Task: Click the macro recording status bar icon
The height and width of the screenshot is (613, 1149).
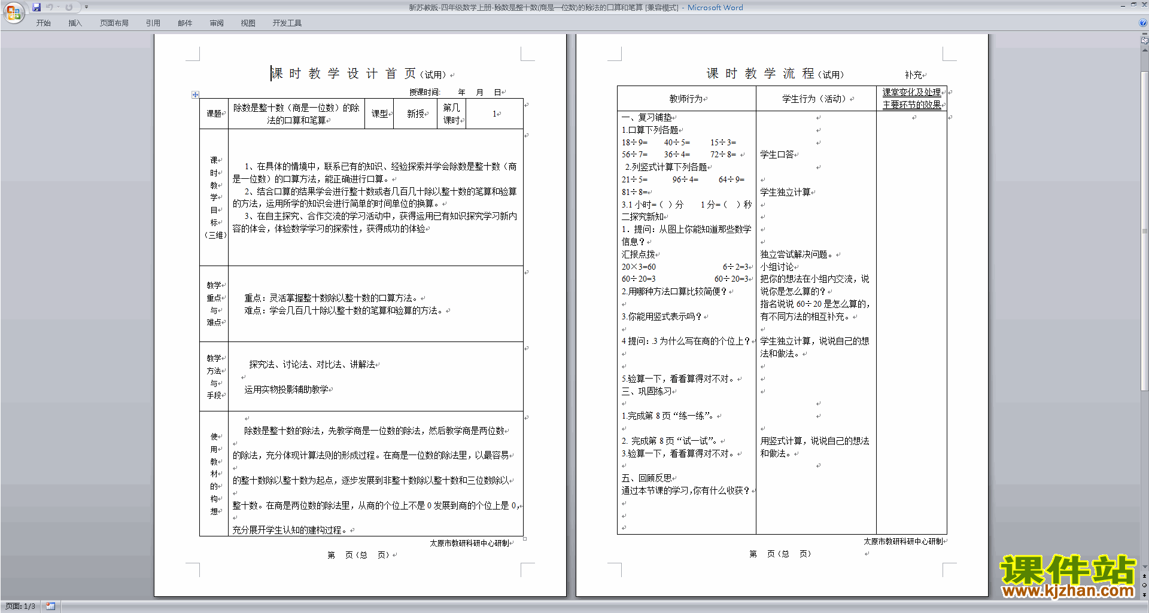Action: point(51,606)
